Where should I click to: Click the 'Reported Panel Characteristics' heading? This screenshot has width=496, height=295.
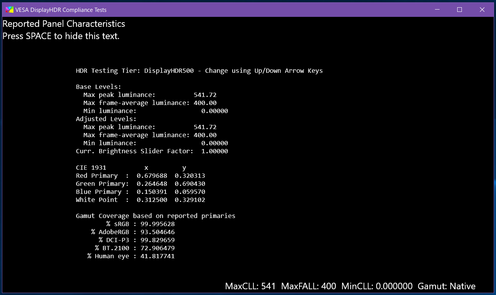[64, 24]
